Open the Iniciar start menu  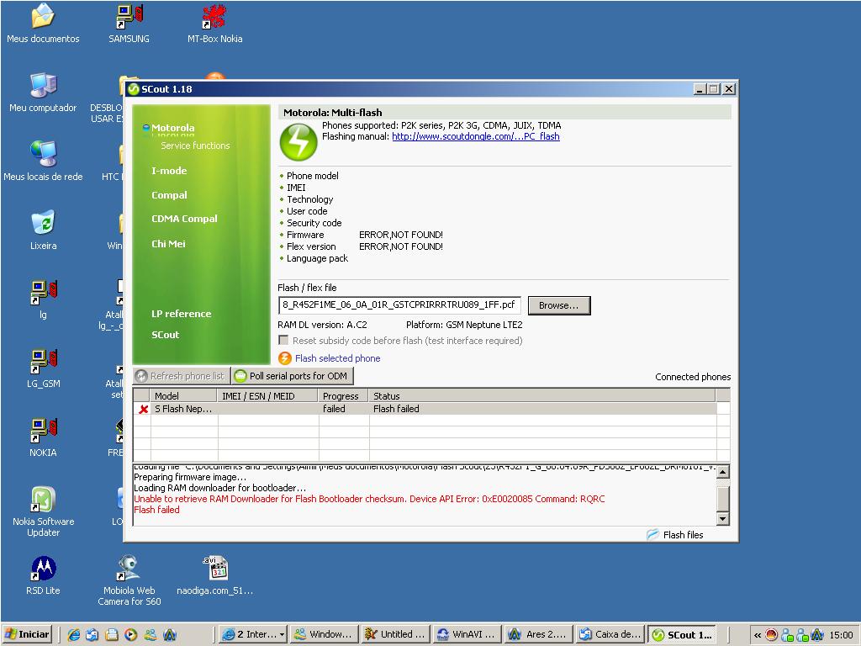click(x=27, y=634)
